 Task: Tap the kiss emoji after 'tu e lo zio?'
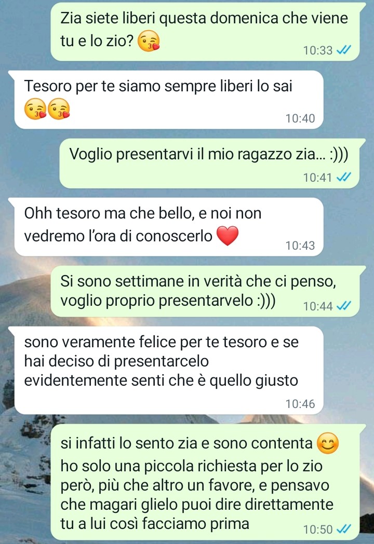(x=149, y=42)
